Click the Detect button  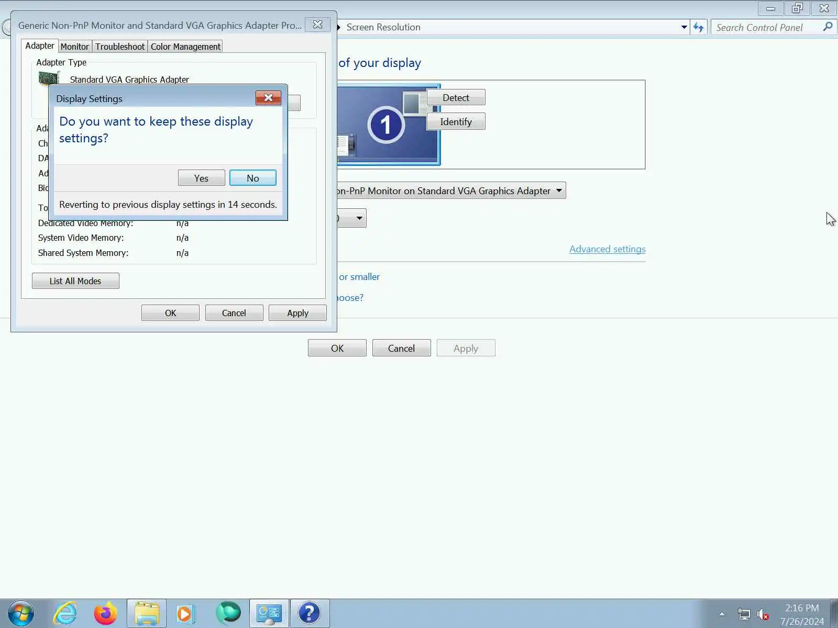tap(456, 98)
